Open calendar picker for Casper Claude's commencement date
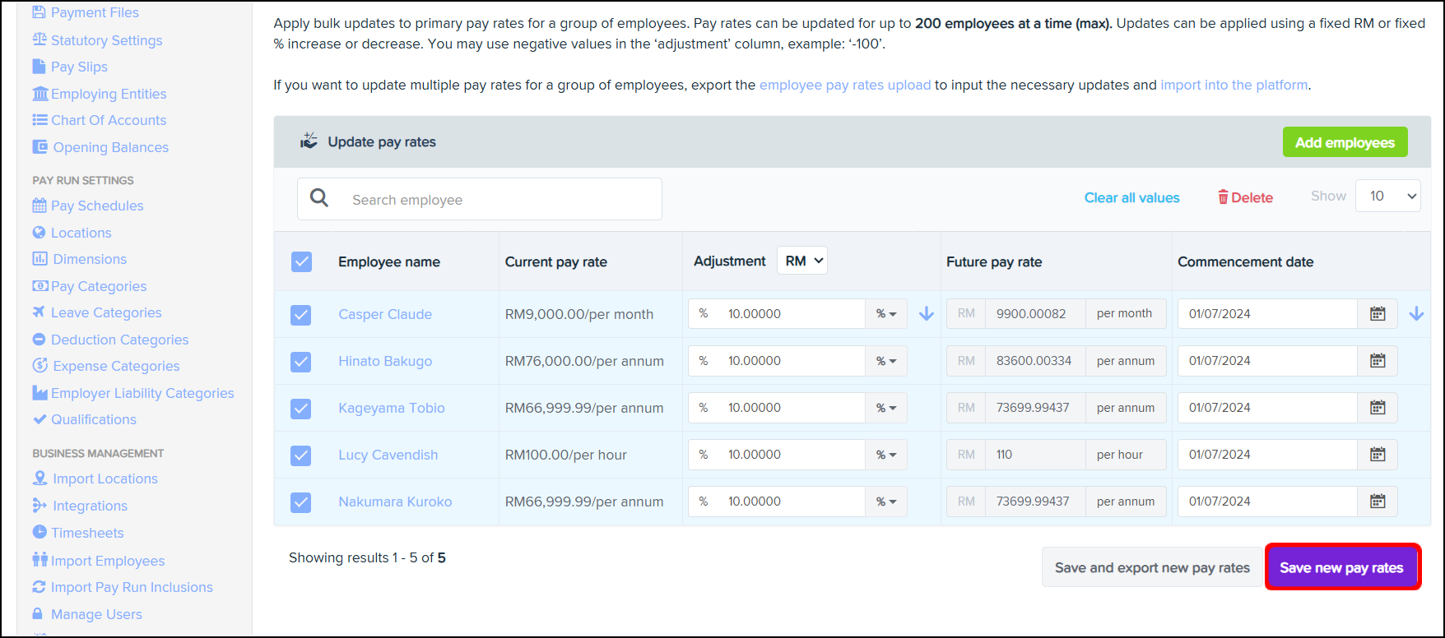 (x=1377, y=314)
